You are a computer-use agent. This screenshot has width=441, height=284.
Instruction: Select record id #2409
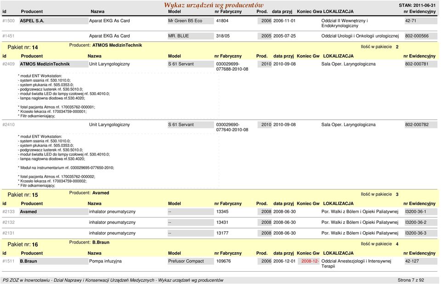8,64
